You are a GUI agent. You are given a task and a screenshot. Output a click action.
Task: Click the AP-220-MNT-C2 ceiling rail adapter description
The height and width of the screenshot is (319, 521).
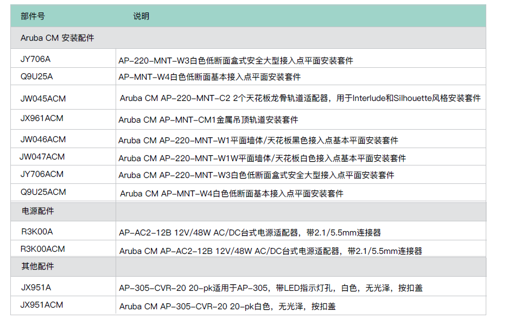[300, 98]
